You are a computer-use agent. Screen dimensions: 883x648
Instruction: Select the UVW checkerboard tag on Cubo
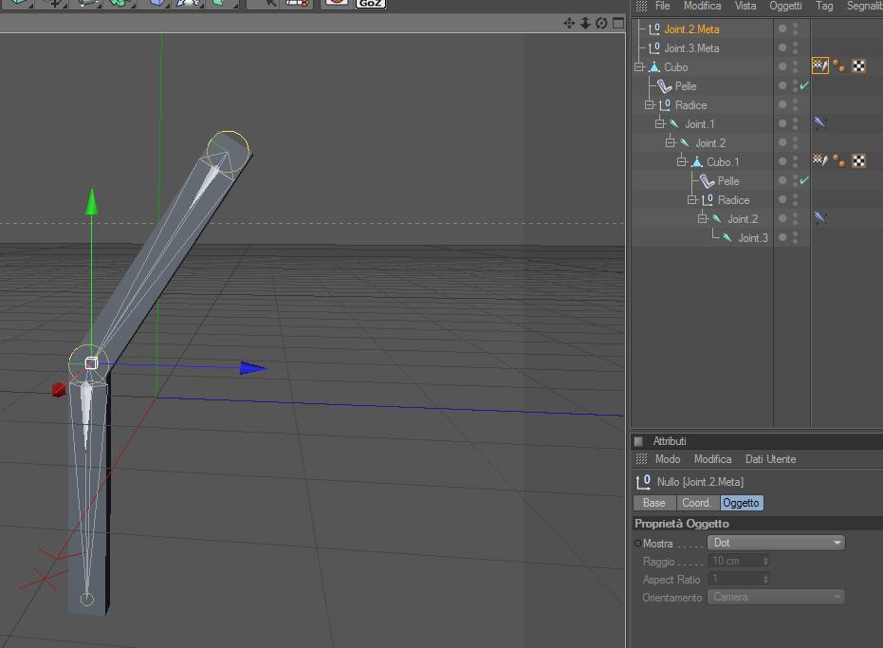tap(858, 66)
